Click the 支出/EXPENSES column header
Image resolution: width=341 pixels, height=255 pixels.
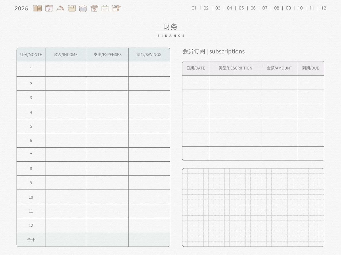(x=108, y=55)
